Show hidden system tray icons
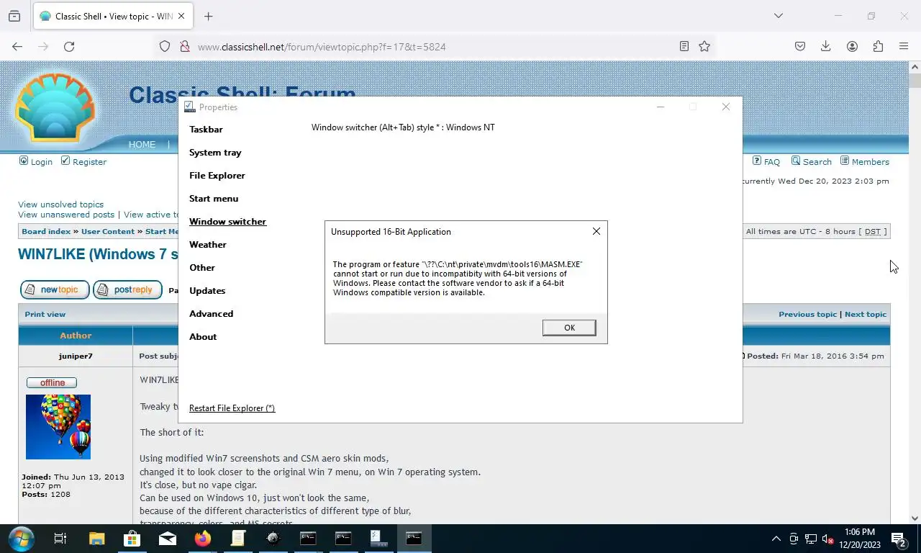This screenshot has height=553, width=921. click(776, 539)
